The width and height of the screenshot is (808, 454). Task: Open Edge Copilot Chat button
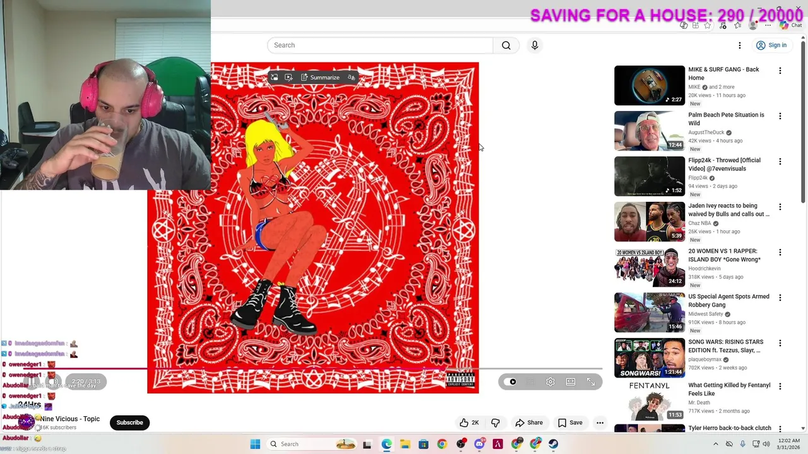coord(790,25)
